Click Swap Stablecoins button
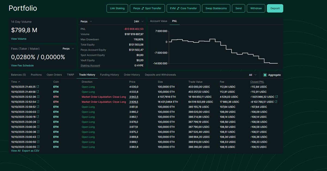The height and width of the screenshot is (171, 327). 216,8
